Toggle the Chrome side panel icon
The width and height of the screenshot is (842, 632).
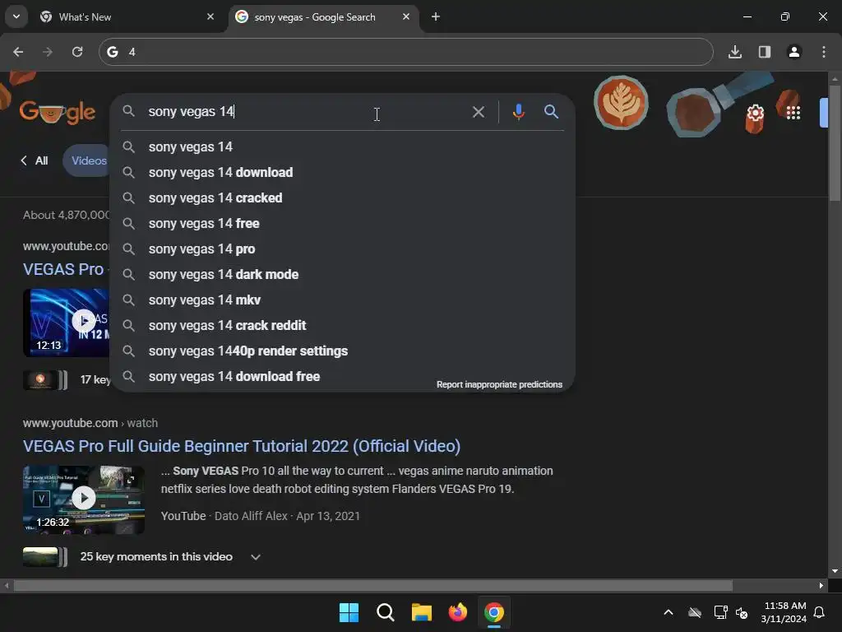(764, 52)
